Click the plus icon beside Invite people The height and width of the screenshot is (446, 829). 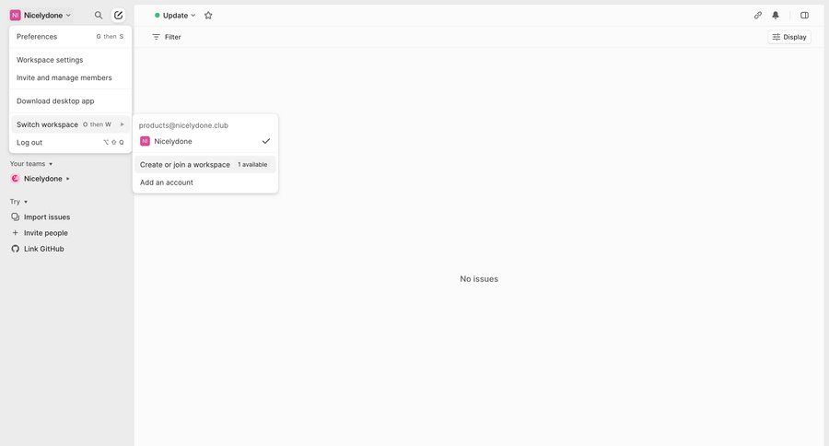[16, 233]
